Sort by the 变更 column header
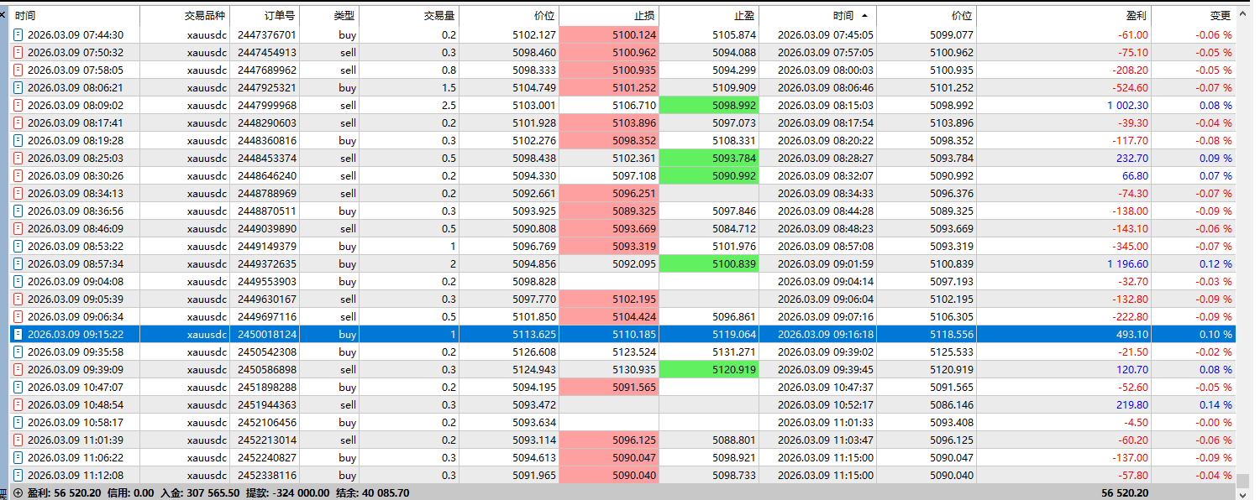Image resolution: width=1260 pixels, height=500 pixels. point(1193,16)
